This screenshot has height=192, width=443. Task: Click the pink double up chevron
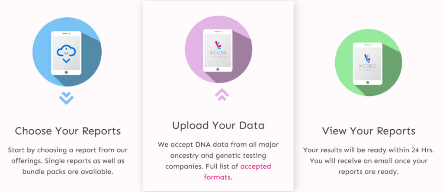coord(222,94)
